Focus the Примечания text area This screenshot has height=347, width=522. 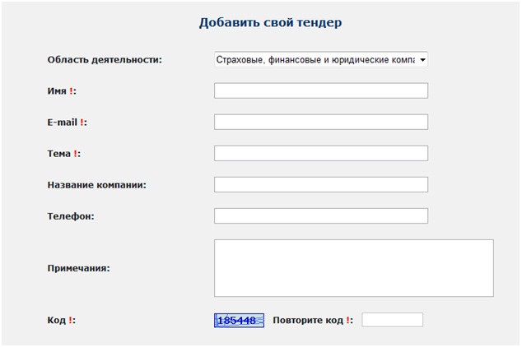coord(353,268)
